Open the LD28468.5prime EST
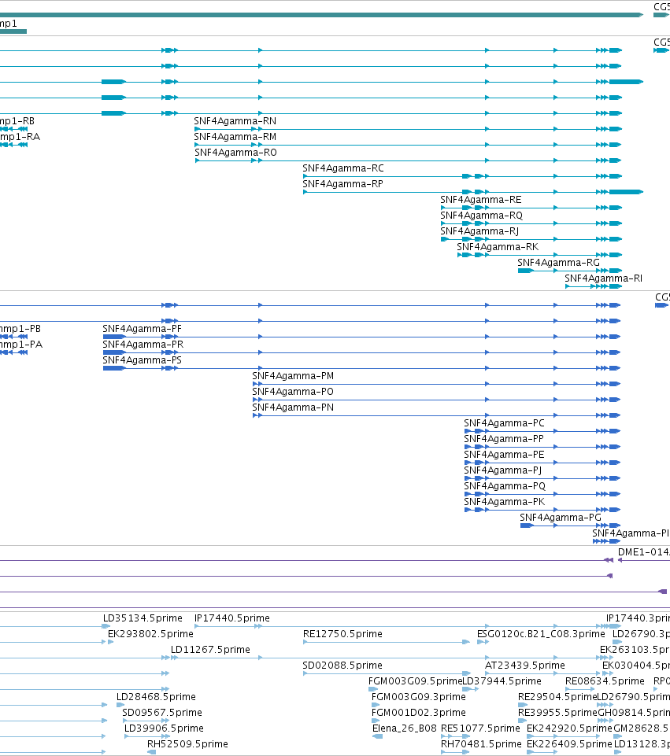 click(156, 697)
